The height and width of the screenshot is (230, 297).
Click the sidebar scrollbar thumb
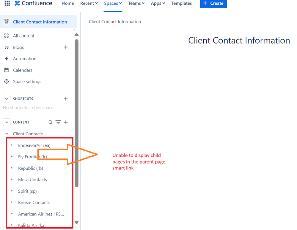[x=76, y=113]
